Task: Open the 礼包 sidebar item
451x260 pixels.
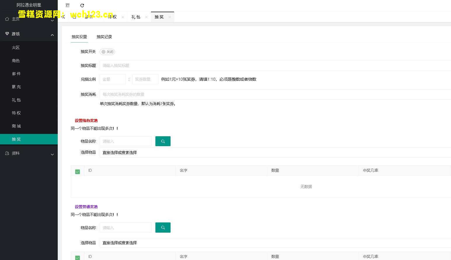Action: tap(29, 100)
